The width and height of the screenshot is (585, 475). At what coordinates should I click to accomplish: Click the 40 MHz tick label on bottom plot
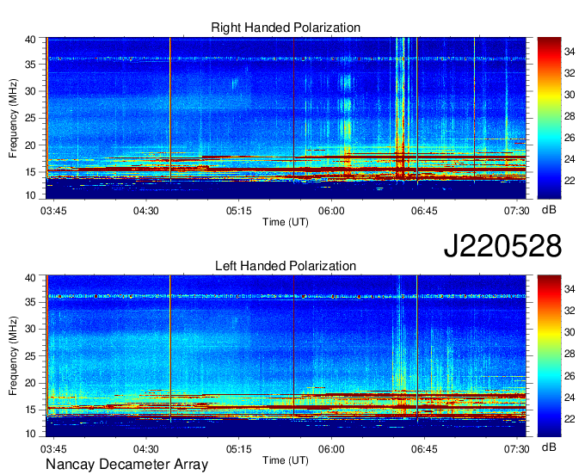pyautogui.click(x=30, y=278)
